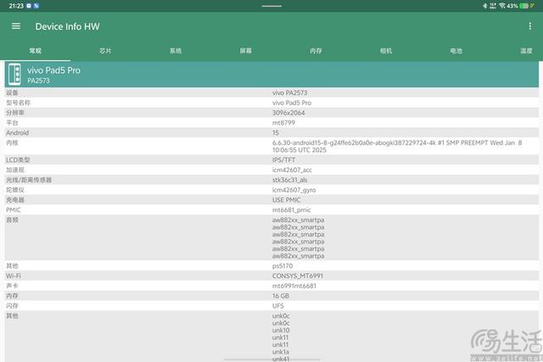Image resolution: width=543 pixels, height=362 pixels.
Task: Tap the sound card value mt6991mt6681
Action: click(x=294, y=286)
